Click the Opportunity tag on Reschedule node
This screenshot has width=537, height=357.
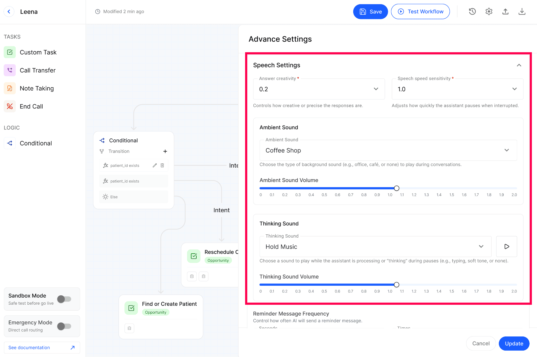[x=218, y=260]
